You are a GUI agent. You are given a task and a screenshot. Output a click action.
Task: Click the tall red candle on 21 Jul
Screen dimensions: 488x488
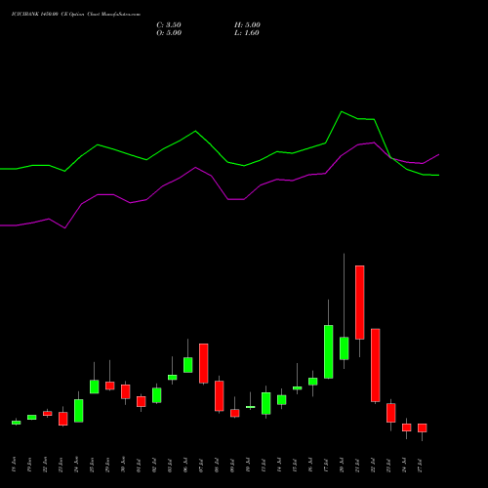(360, 303)
